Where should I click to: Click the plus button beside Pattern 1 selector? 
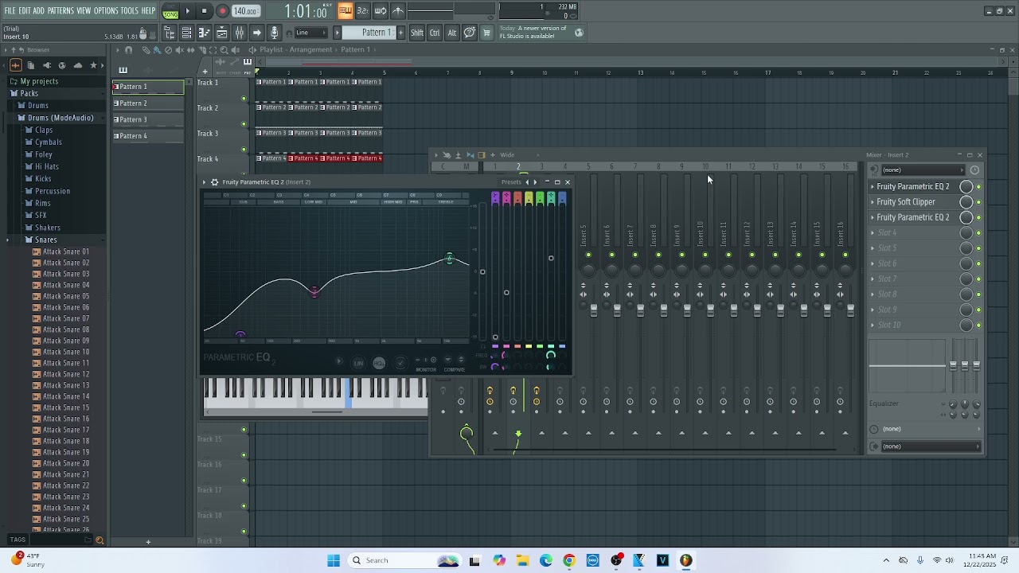coord(400,33)
